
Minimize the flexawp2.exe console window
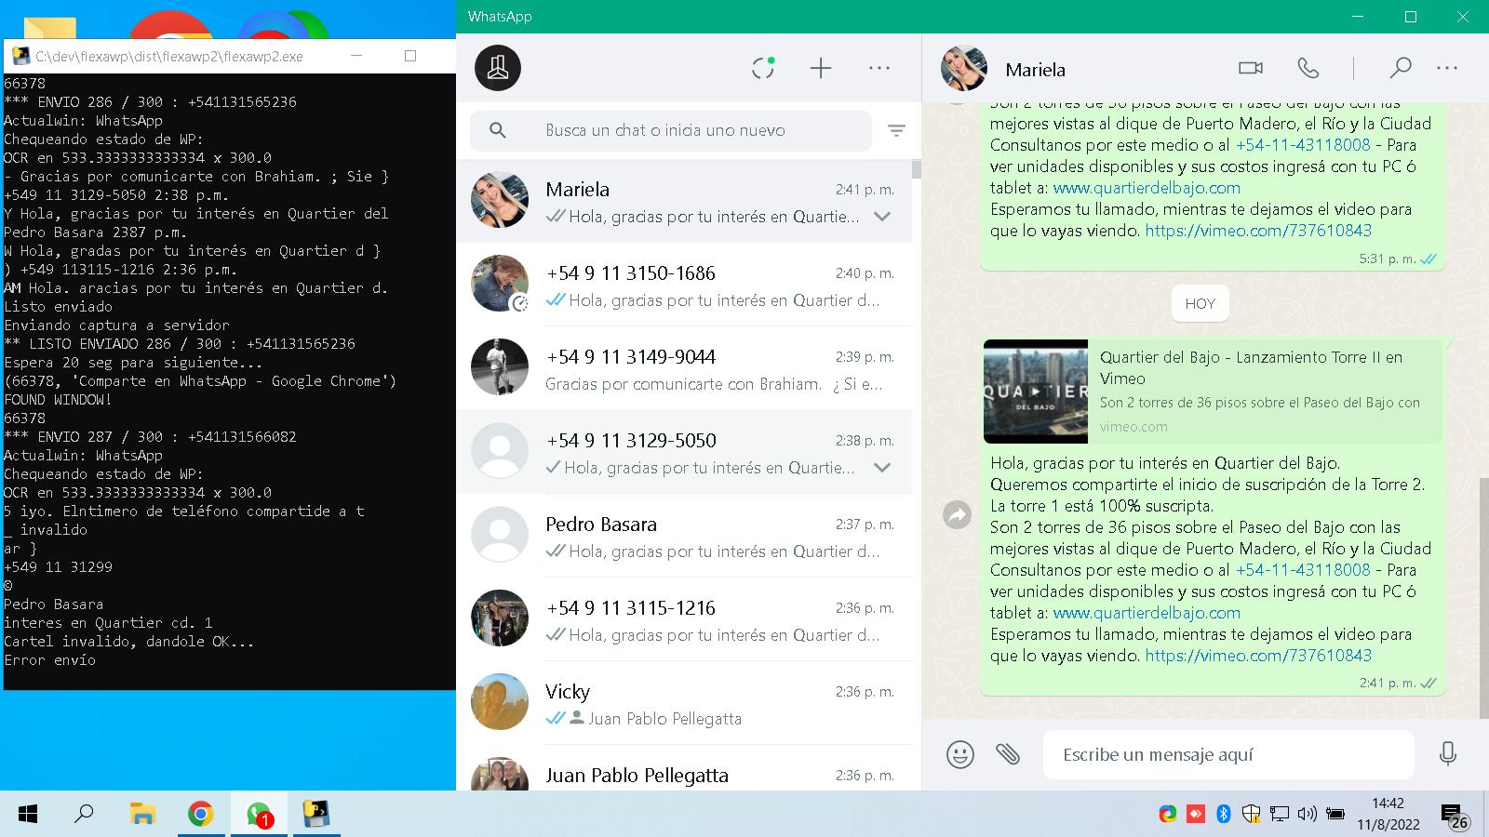coord(357,56)
